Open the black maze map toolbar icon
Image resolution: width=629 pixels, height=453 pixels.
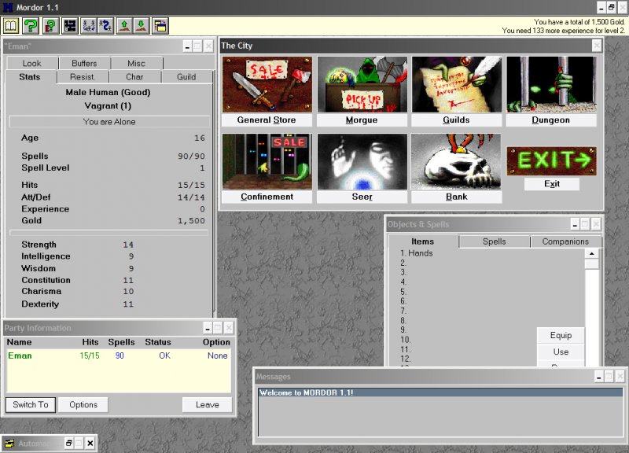pos(70,26)
